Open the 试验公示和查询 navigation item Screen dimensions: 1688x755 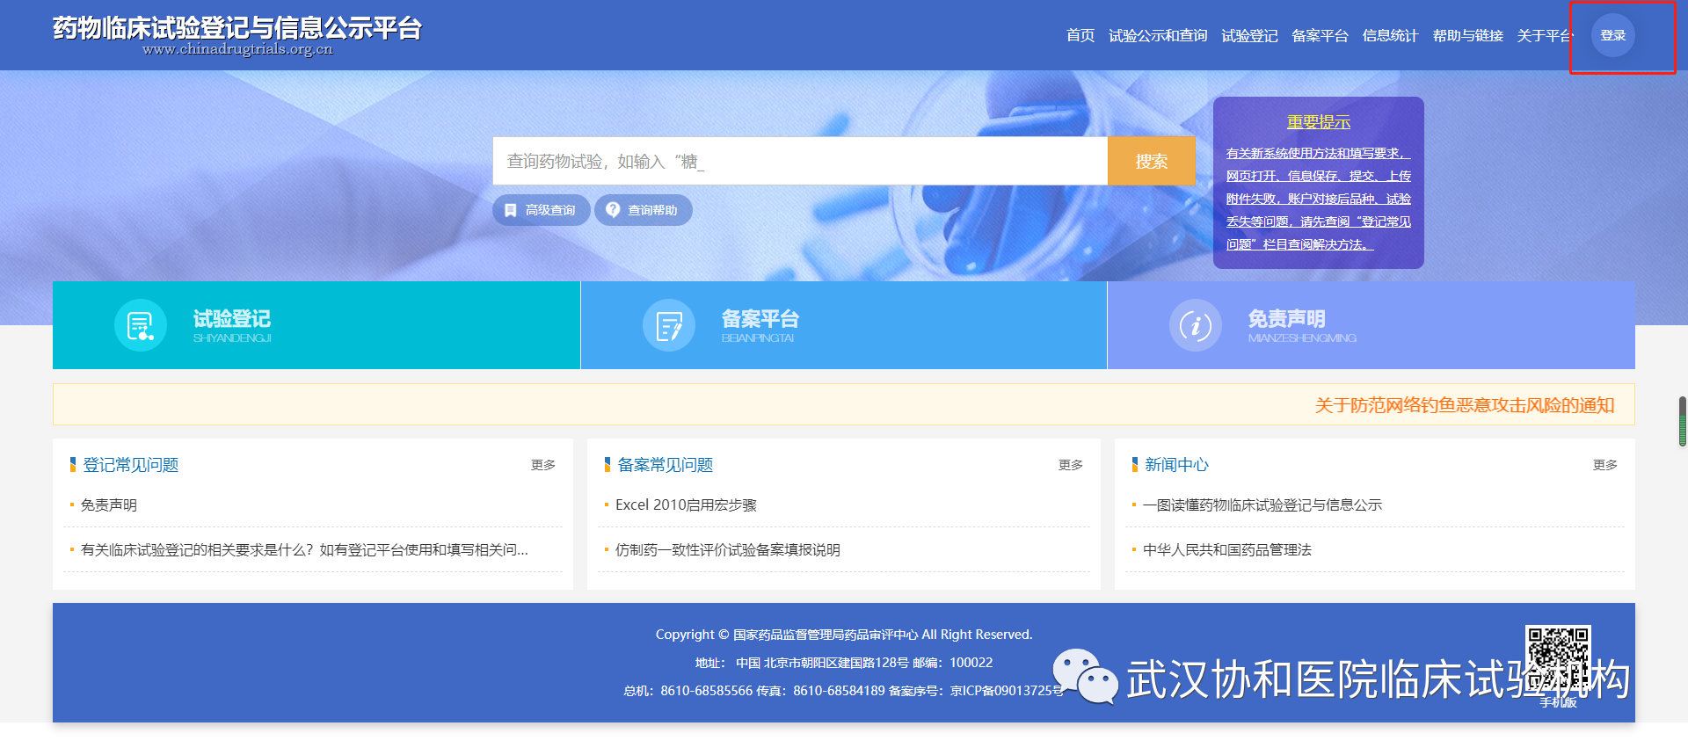click(x=1157, y=35)
